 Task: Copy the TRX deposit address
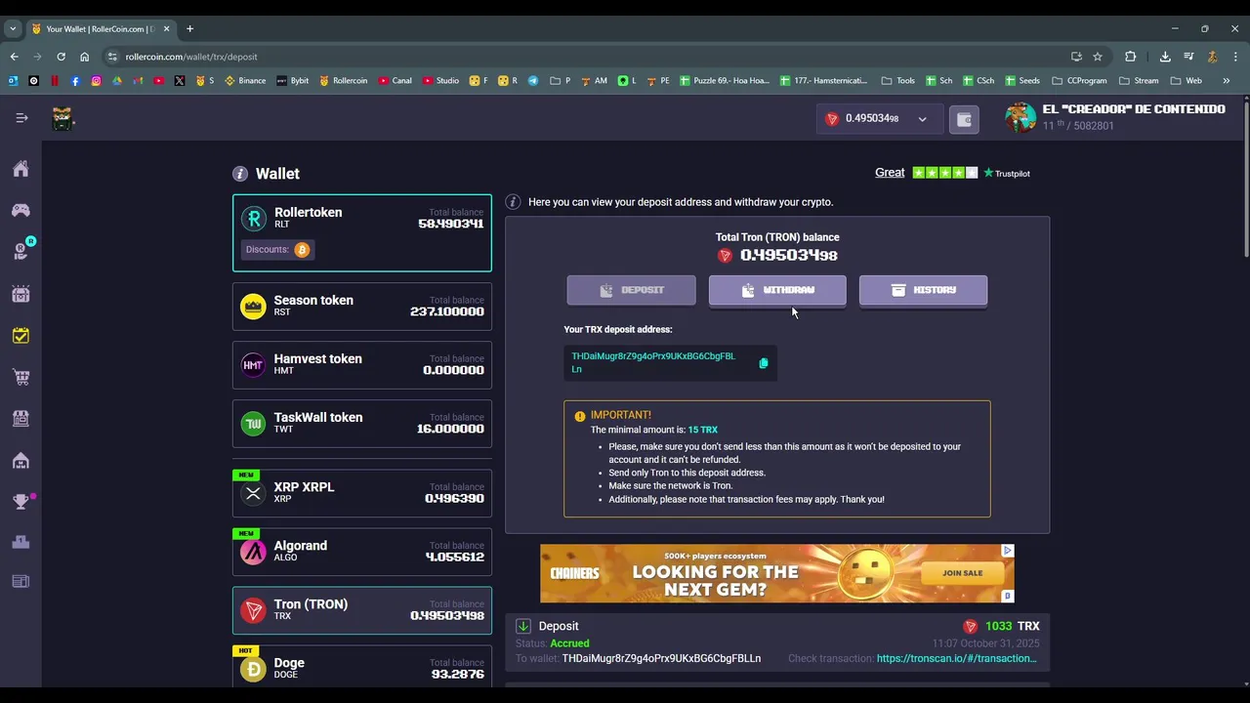click(x=764, y=363)
